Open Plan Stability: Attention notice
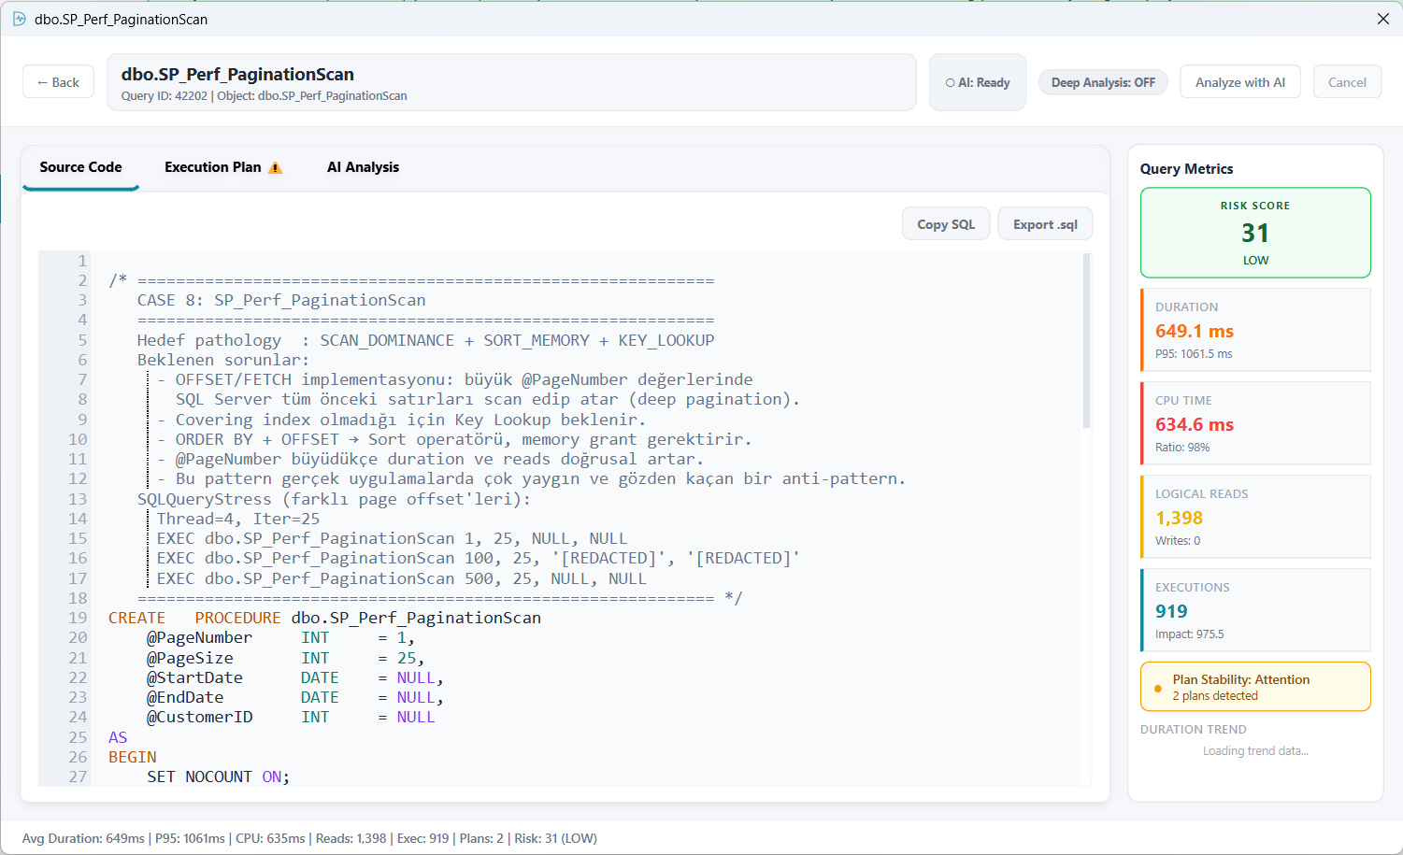1403x855 pixels. pyautogui.click(x=1255, y=687)
